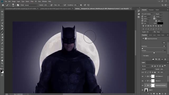169x95 pixels.
Task: Select the Color Balance 1 layer name
Action: (x=159, y=76)
